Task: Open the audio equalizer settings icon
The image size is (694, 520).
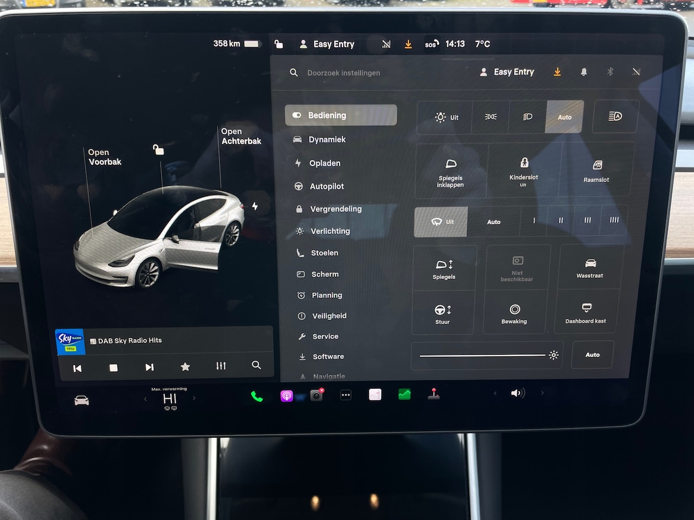Action: (x=221, y=366)
